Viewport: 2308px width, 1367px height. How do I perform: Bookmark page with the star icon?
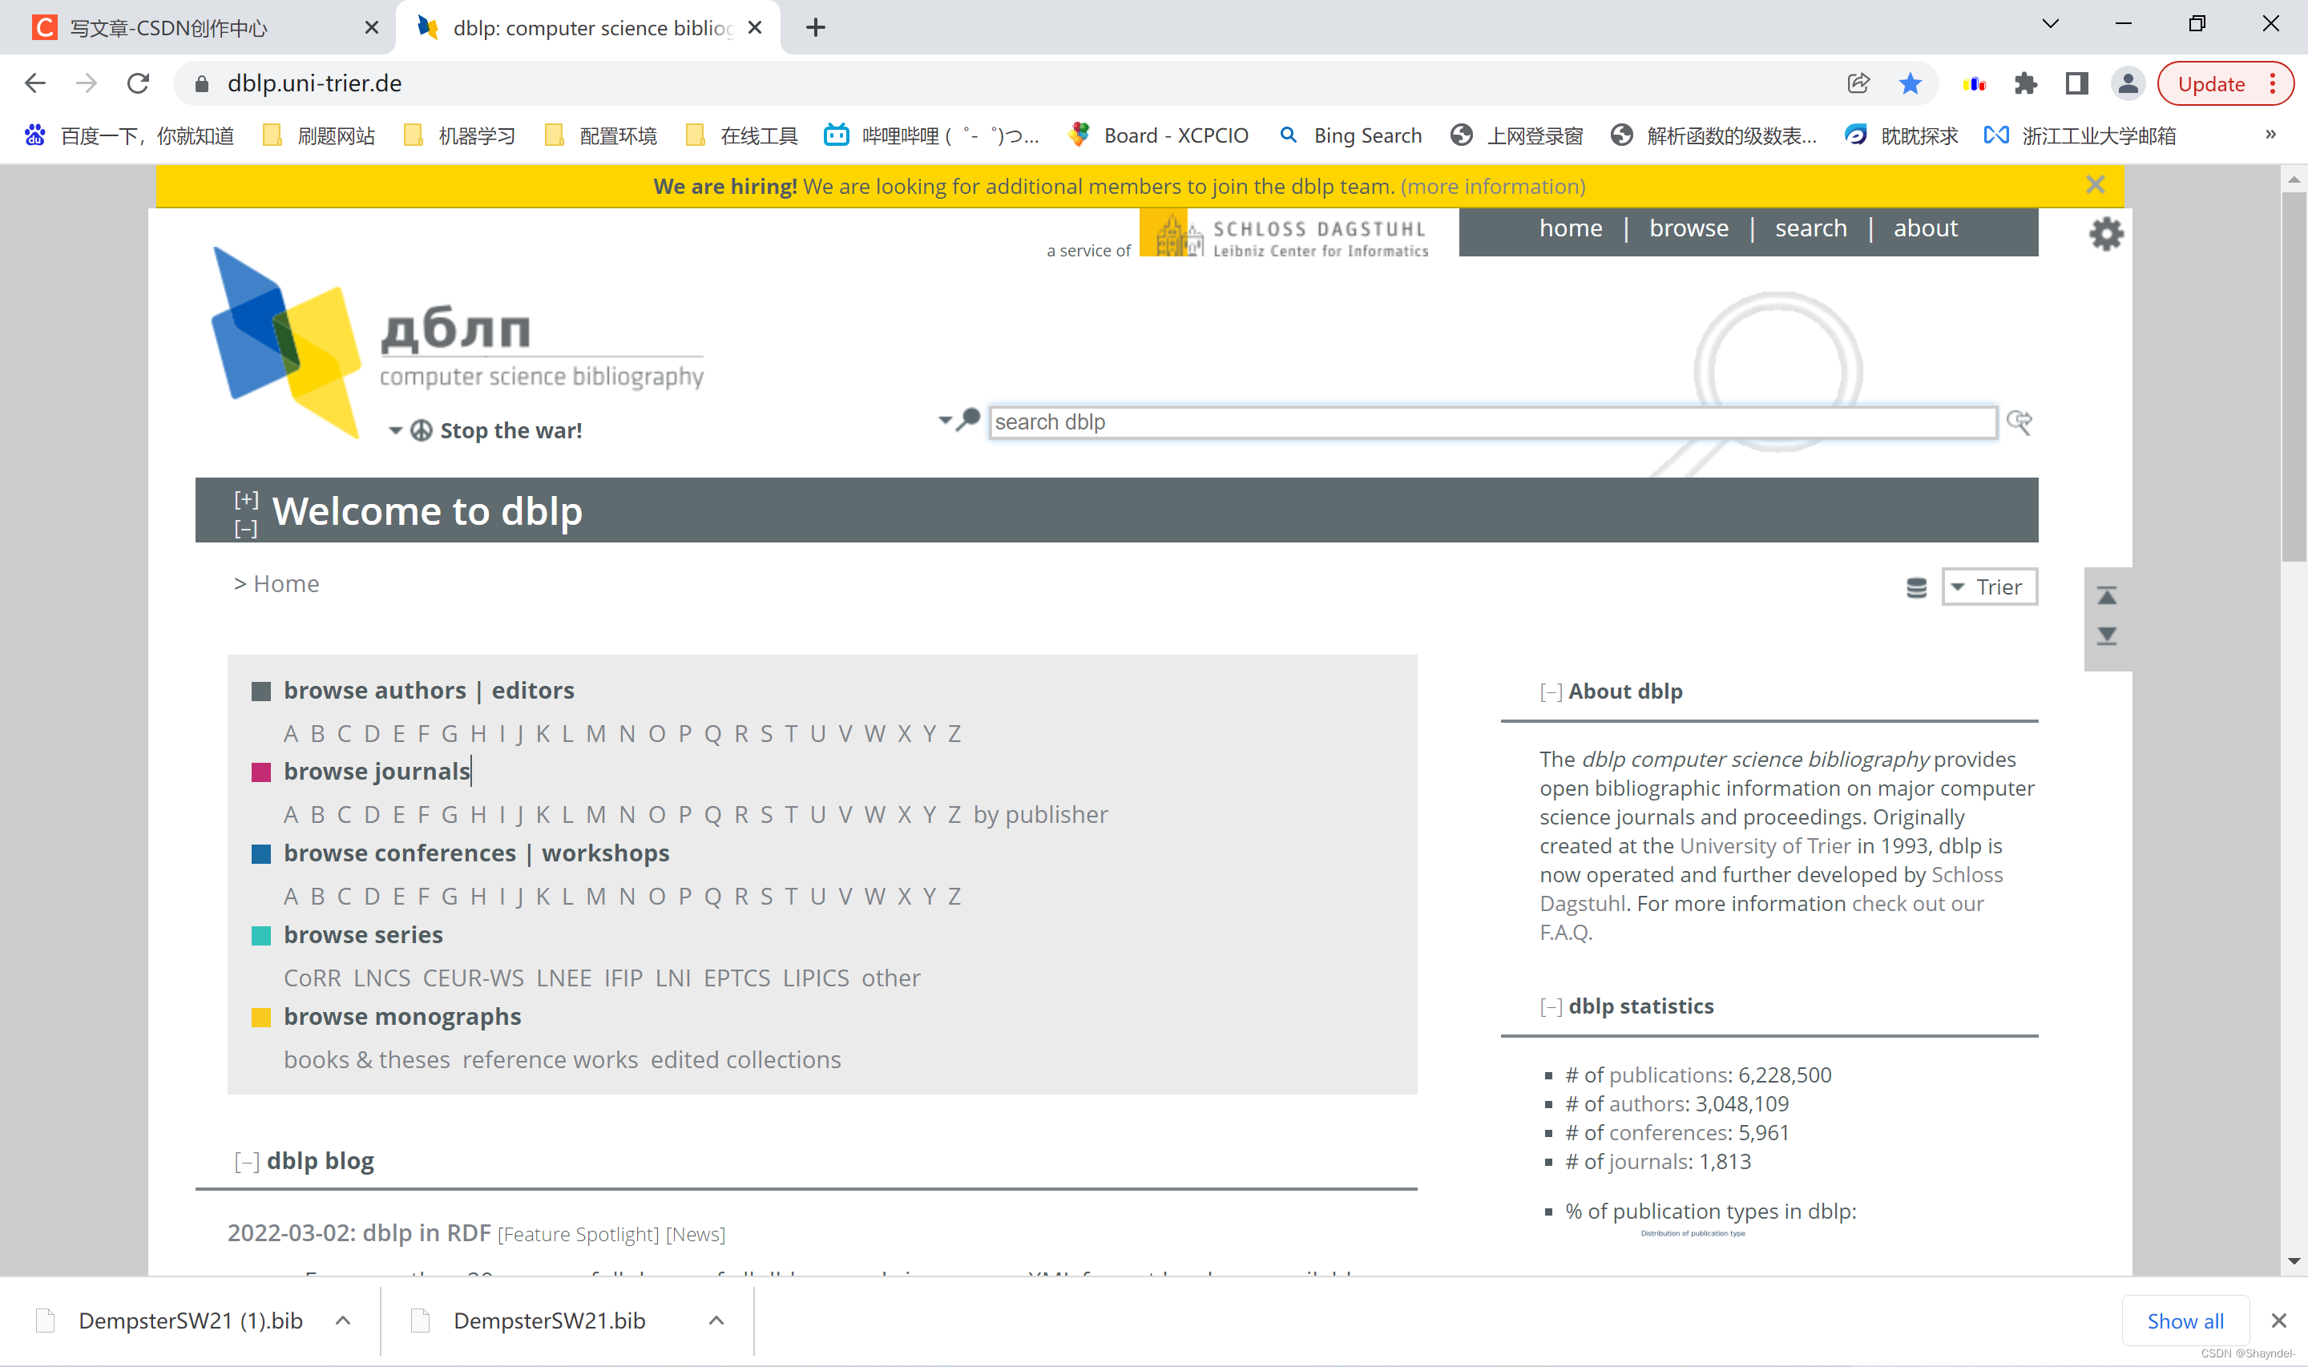(1911, 84)
